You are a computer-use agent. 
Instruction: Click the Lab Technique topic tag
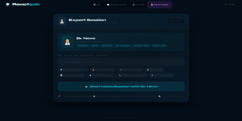point(123,46)
